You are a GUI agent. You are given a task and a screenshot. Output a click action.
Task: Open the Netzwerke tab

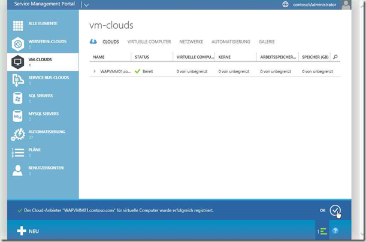pos(191,42)
